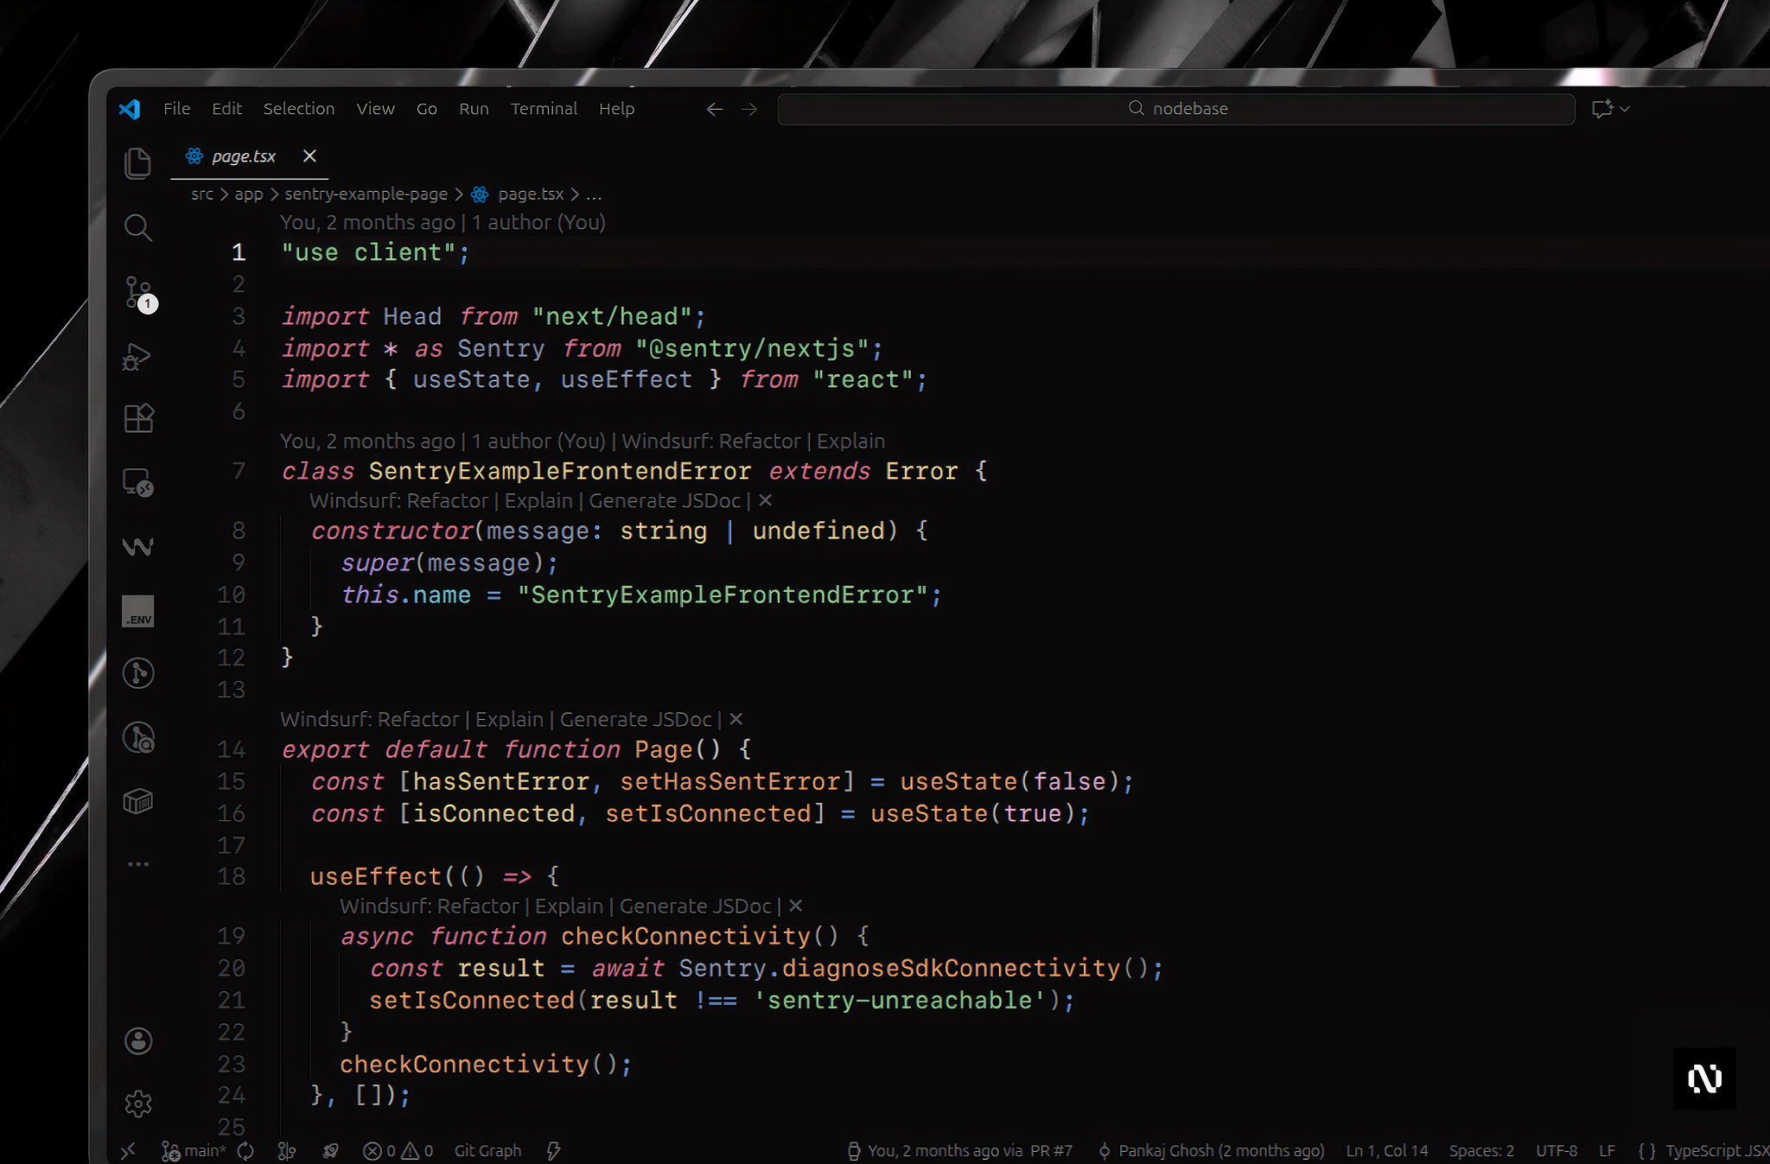Open Source Control with 1 change
Image resolution: width=1770 pixels, height=1164 pixels.
tap(138, 292)
